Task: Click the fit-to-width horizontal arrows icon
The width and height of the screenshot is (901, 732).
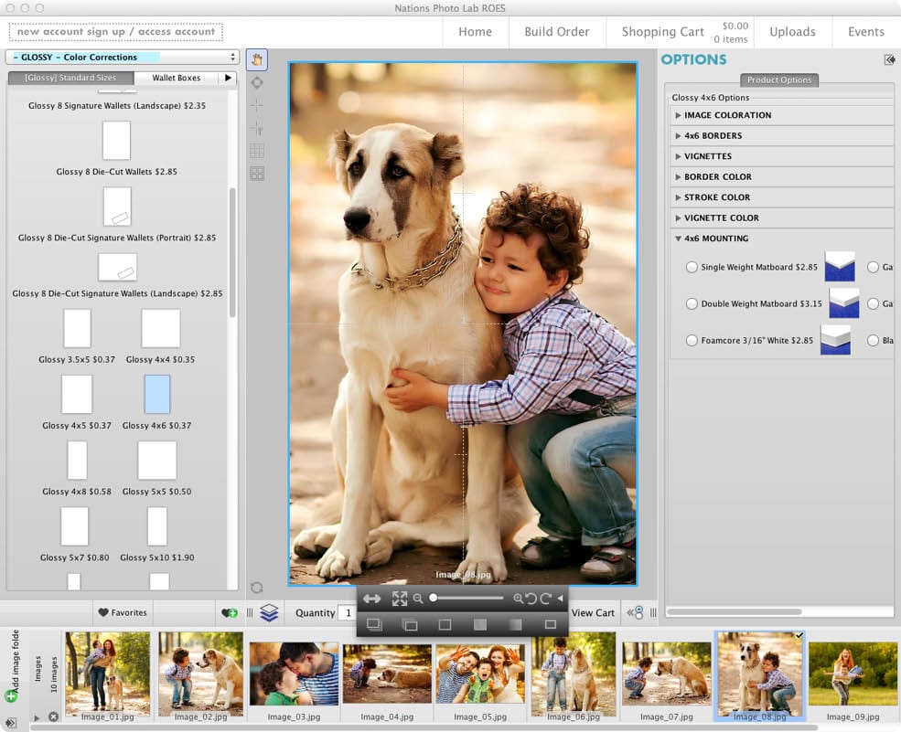Action: tap(371, 599)
